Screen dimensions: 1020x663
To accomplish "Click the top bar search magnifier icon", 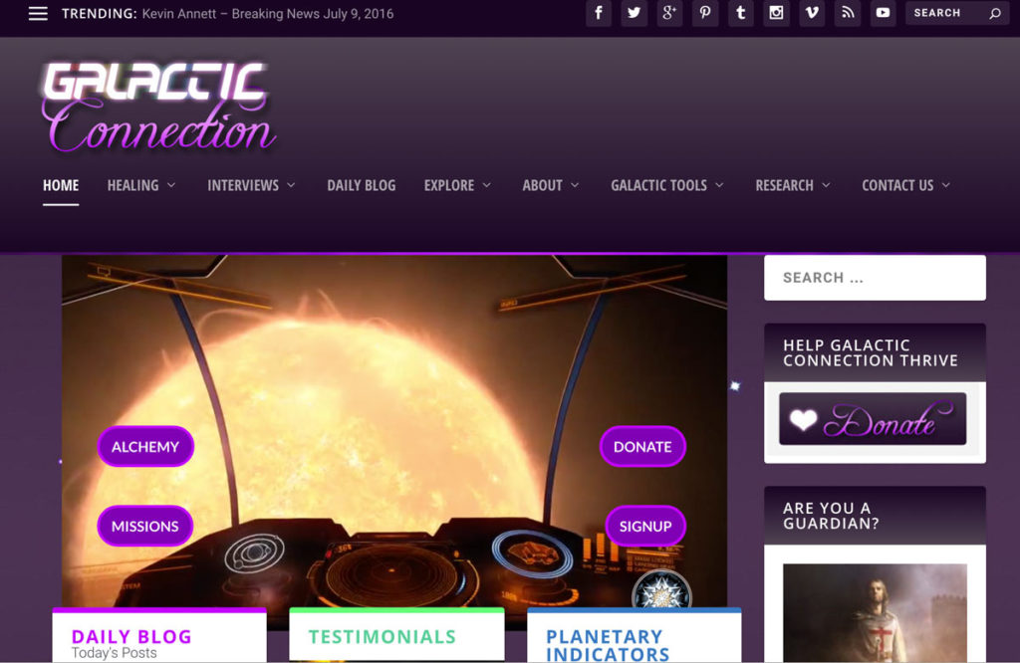I will tap(995, 13).
